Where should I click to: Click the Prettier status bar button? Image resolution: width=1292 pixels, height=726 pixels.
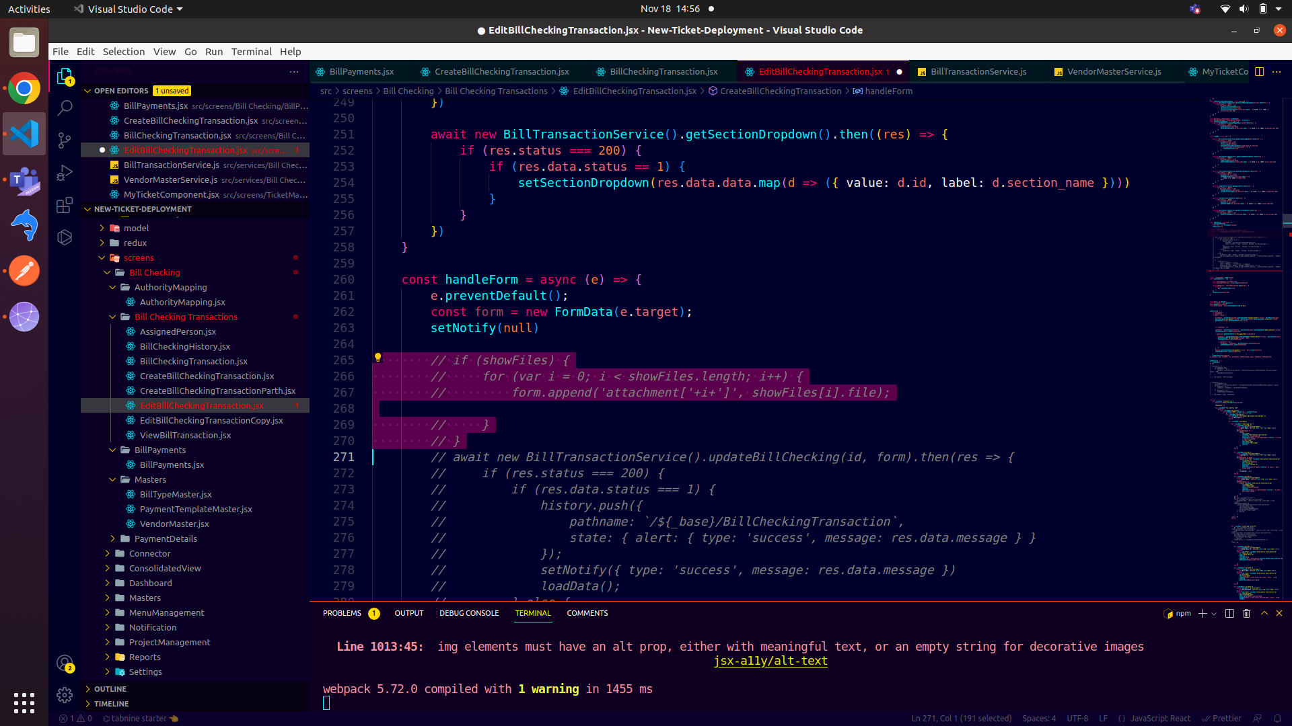click(1221, 718)
